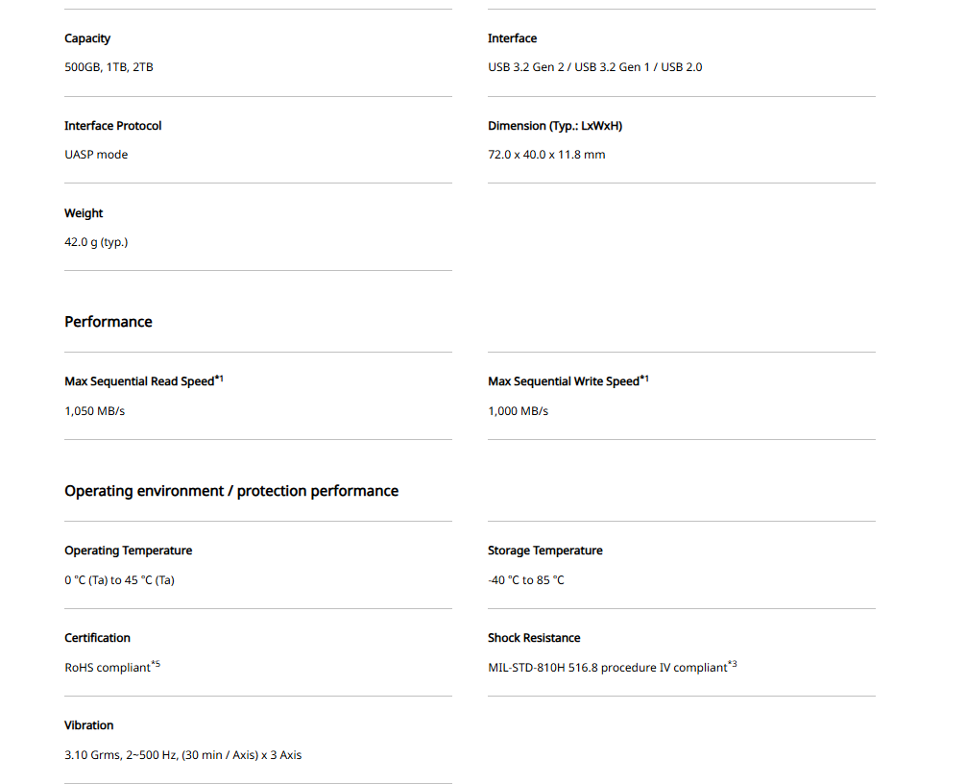Image resolution: width=966 pixels, height=784 pixels.
Task: Click the 500GB, 1TB, 2TB capacity value
Action: (x=109, y=67)
